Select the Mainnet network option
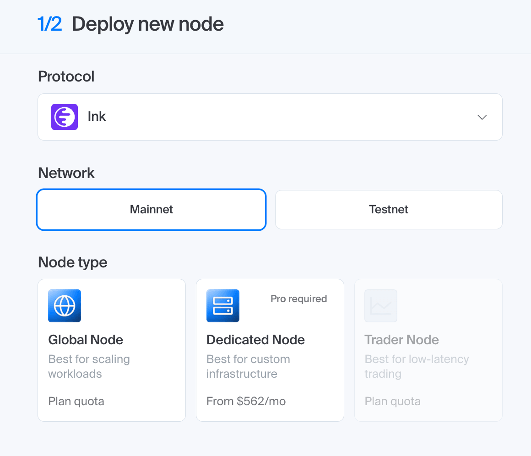Viewport: 531px width, 456px height. pos(152,210)
